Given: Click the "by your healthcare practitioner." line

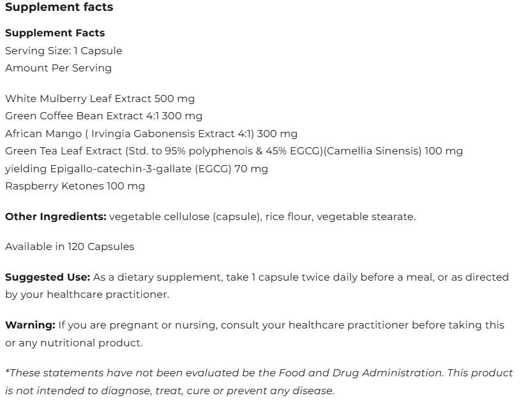Looking at the screenshot, I should pyautogui.click(x=86, y=295).
